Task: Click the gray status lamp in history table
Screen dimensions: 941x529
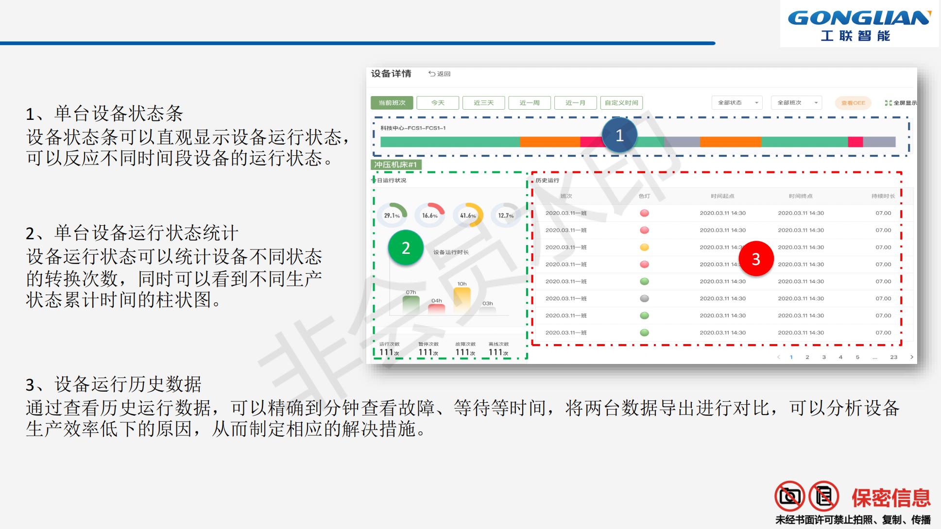Action: tap(645, 298)
